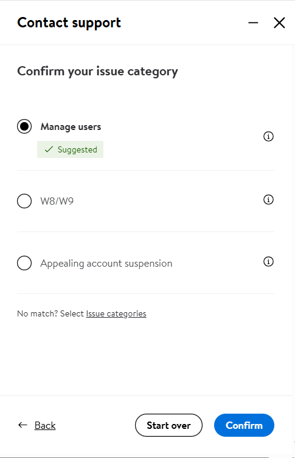Click the 'Manage users' label text
This screenshot has width=295, height=458.
click(71, 127)
